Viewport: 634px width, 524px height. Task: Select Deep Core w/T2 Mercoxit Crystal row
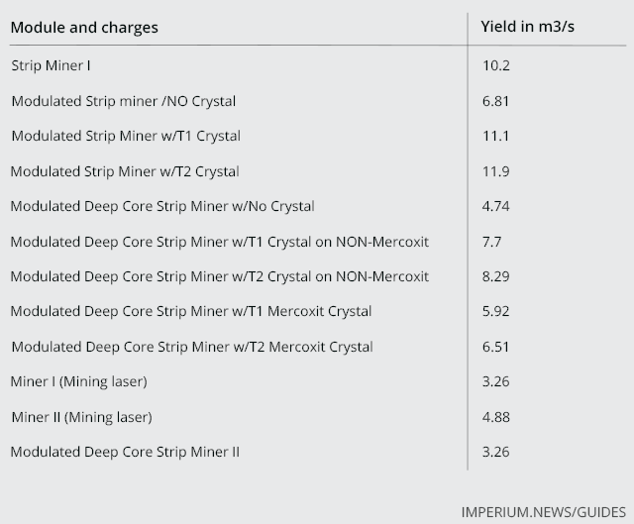tap(318, 347)
